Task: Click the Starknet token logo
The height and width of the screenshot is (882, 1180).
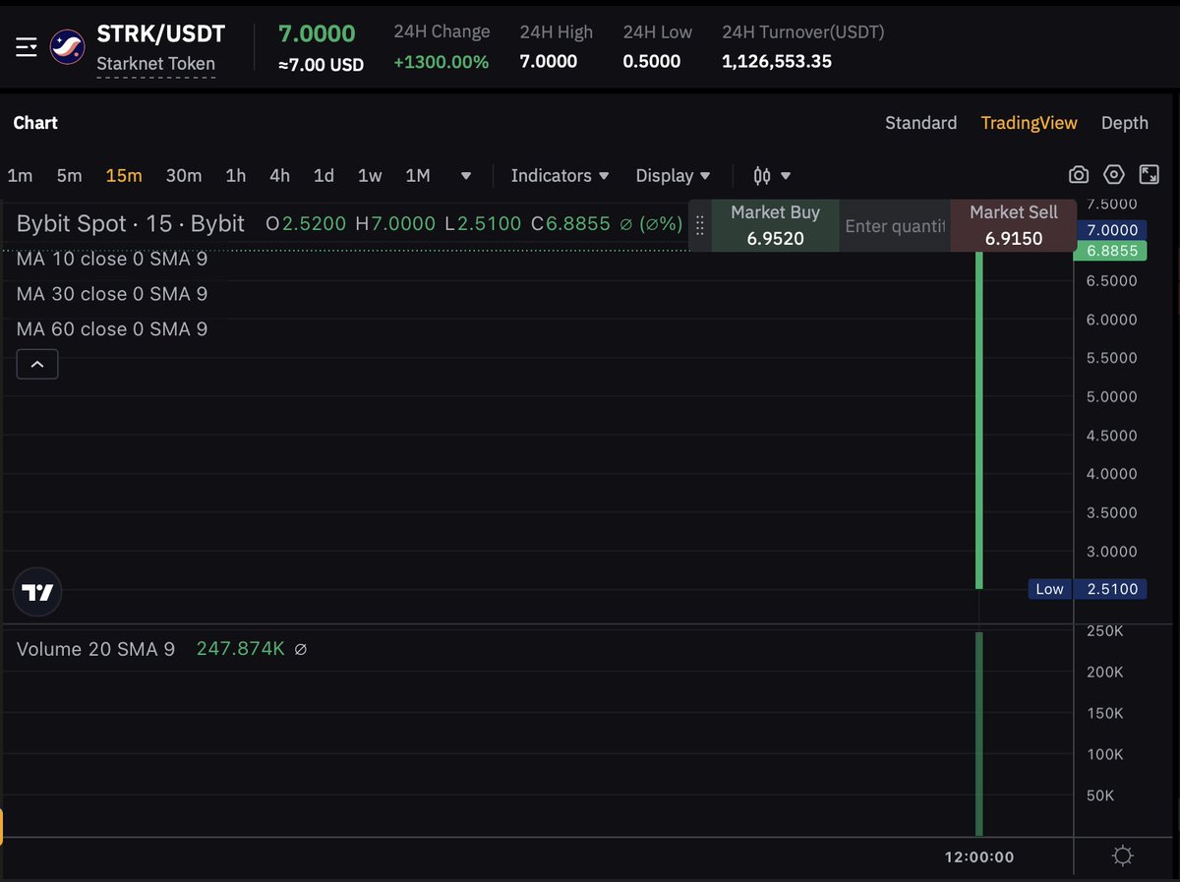Action: 68,46
